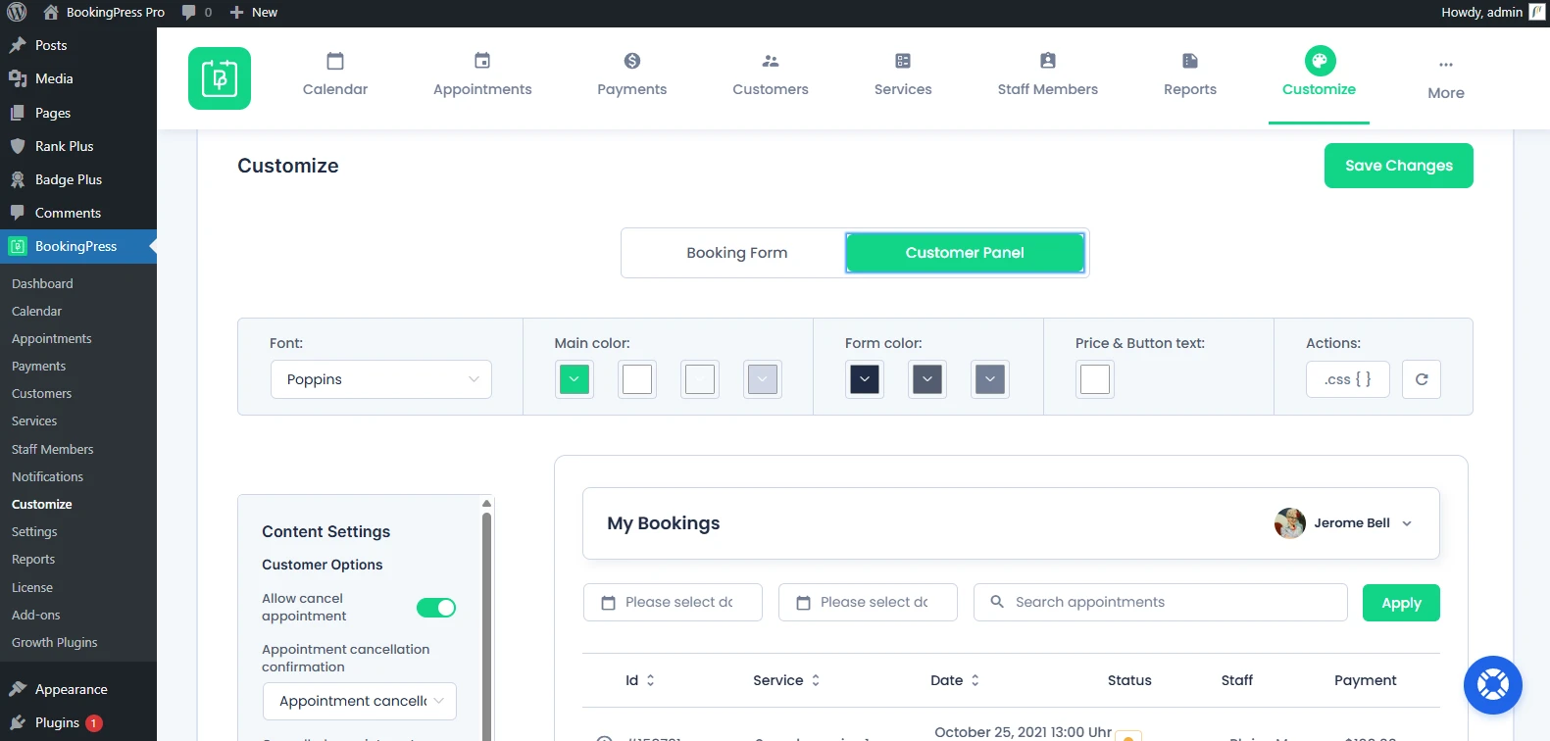The height and width of the screenshot is (741, 1550).
Task: Go to Staff Members top navigation tab
Action: (x=1048, y=75)
